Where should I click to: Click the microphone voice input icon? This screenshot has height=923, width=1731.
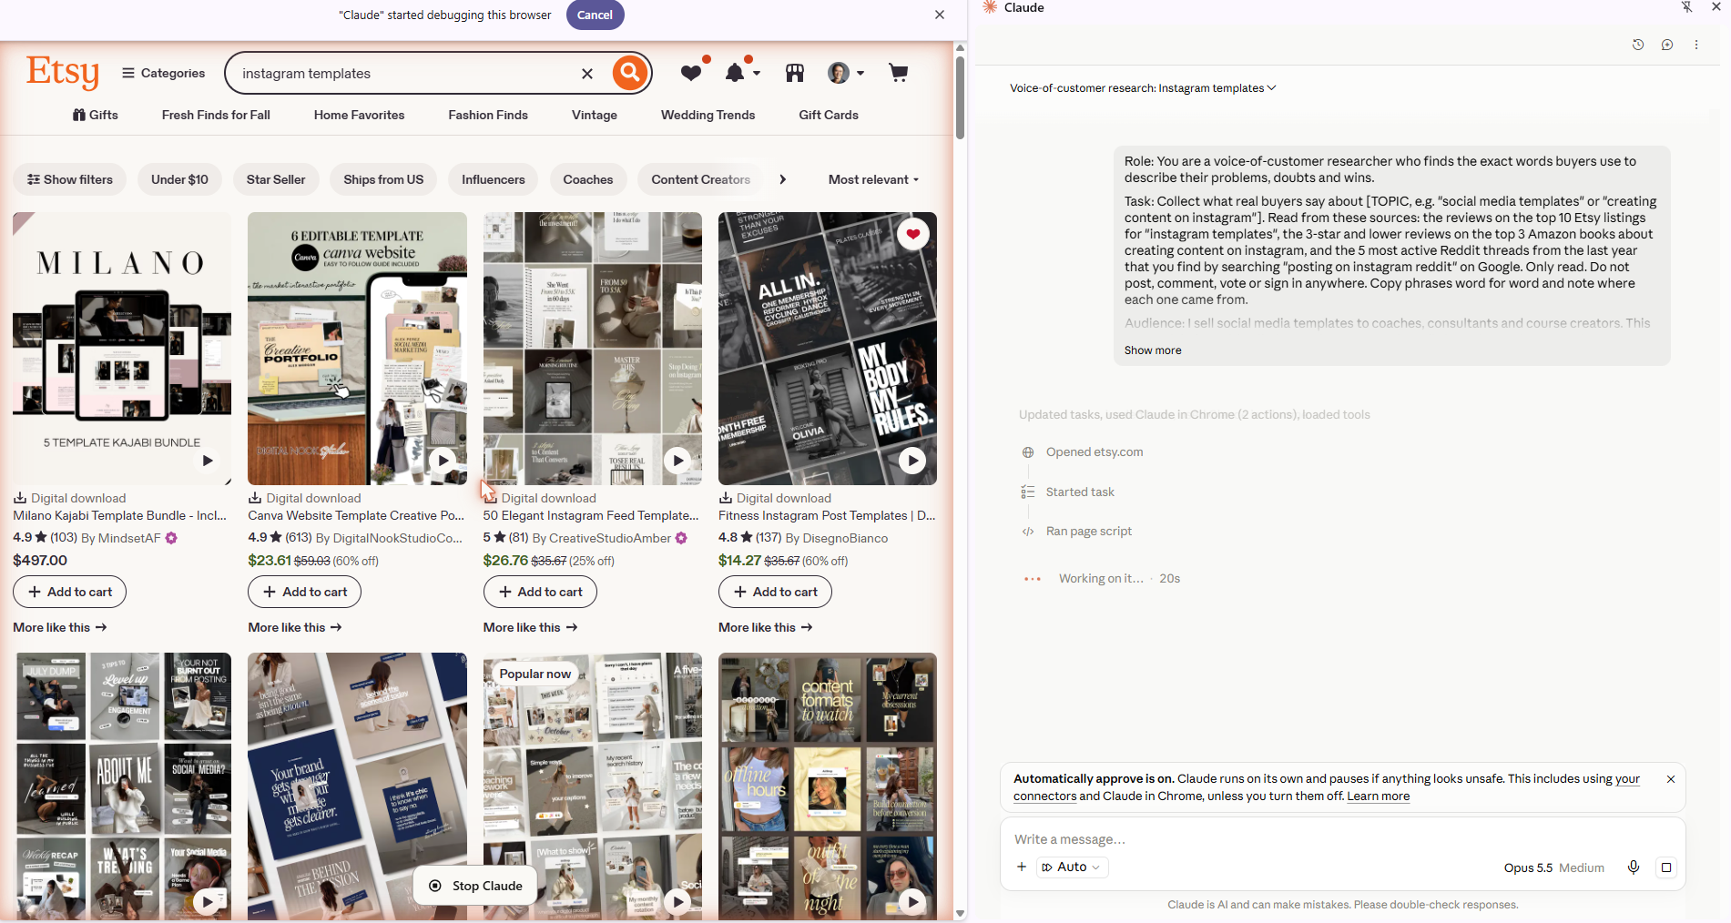1634,867
